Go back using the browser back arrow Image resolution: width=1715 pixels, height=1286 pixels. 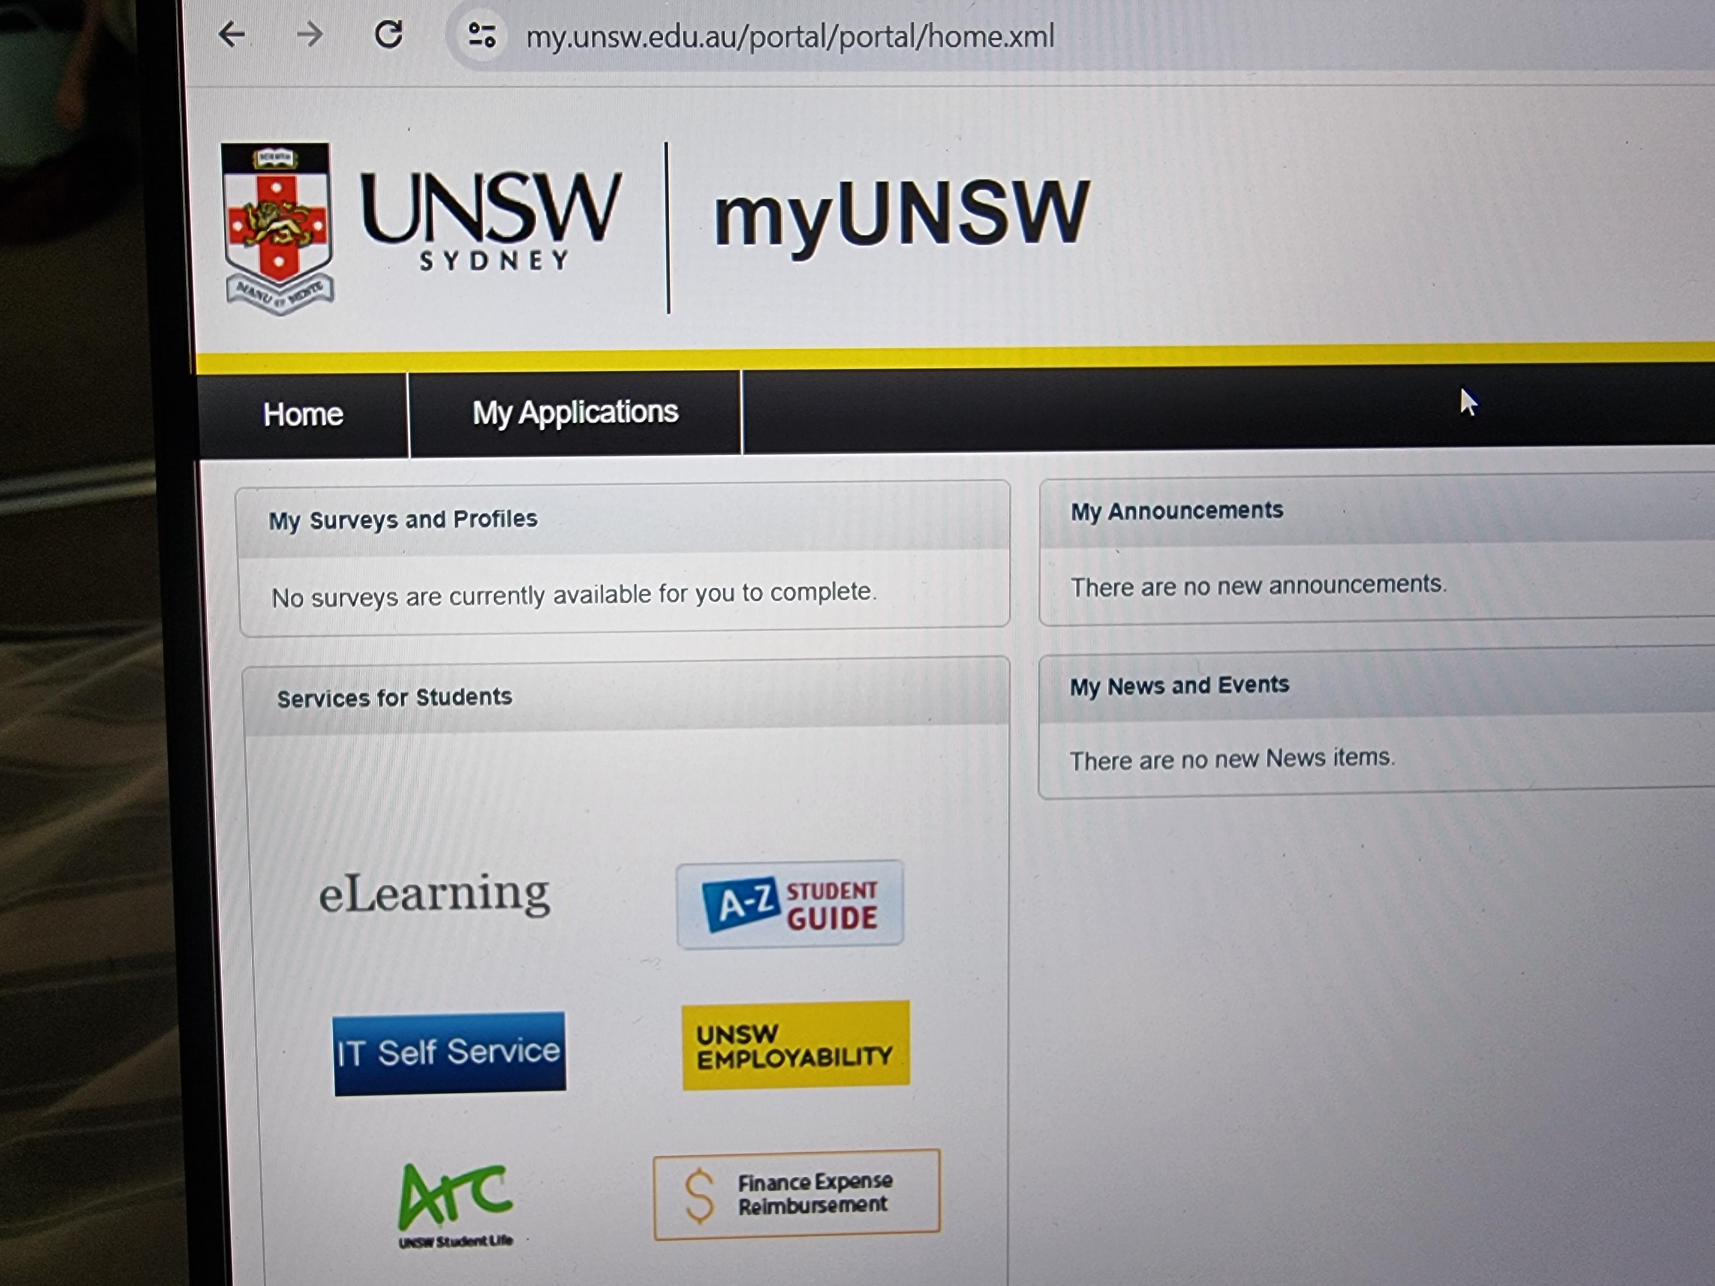point(232,34)
